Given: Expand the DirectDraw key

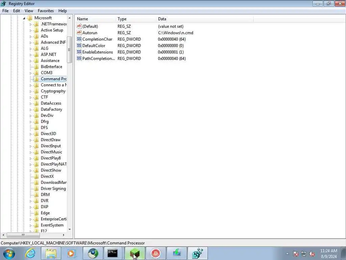Looking at the screenshot, I should (31, 140).
